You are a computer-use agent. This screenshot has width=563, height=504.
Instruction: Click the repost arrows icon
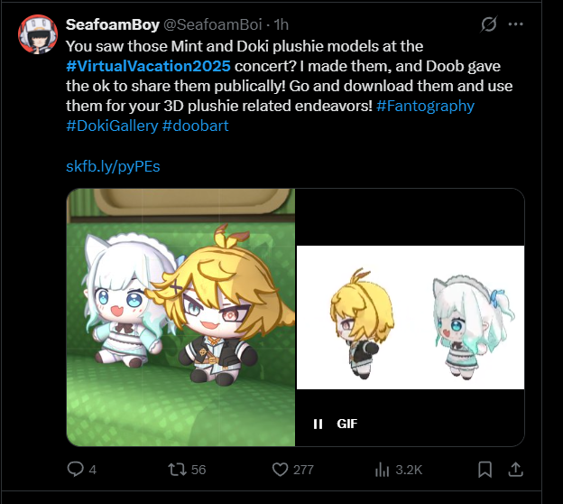click(177, 470)
